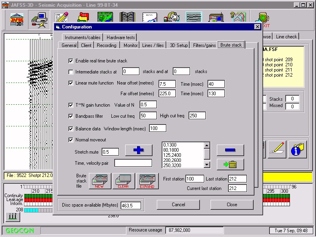
Task: Click the beer mug Exit icon
Action: (262, 19)
